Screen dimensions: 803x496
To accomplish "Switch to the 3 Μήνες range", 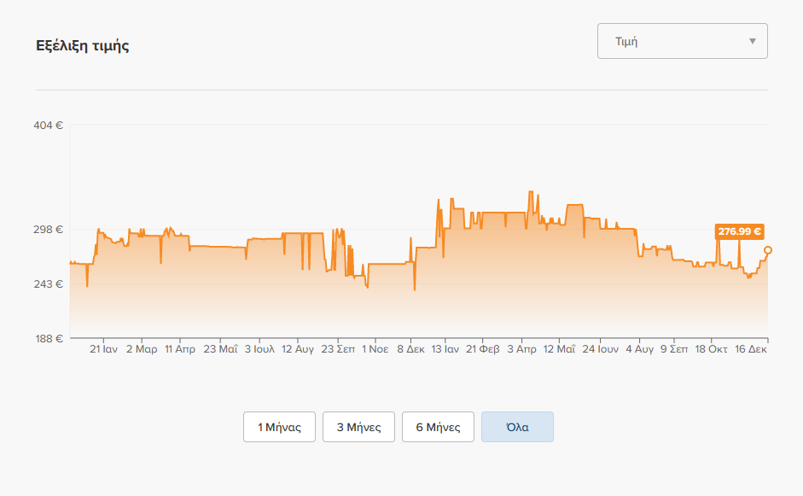I will coord(358,427).
